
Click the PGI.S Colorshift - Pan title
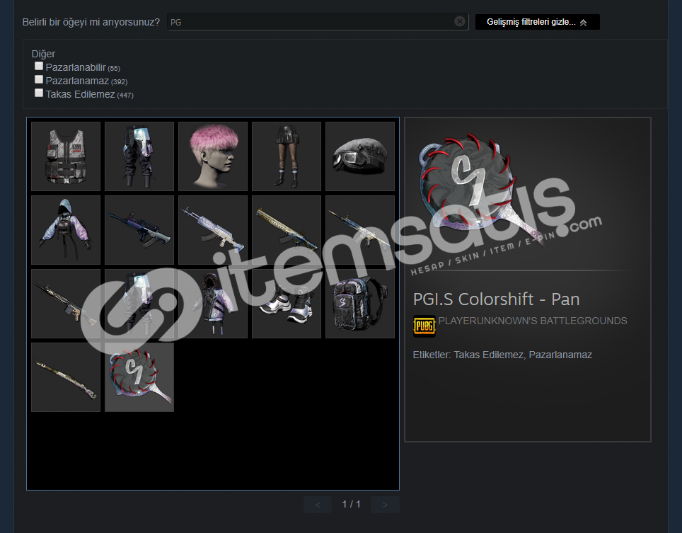point(496,299)
